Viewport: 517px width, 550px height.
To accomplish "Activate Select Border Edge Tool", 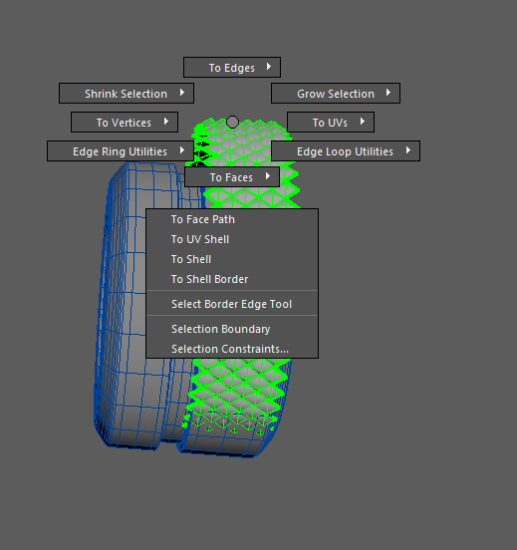I will tap(232, 304).
